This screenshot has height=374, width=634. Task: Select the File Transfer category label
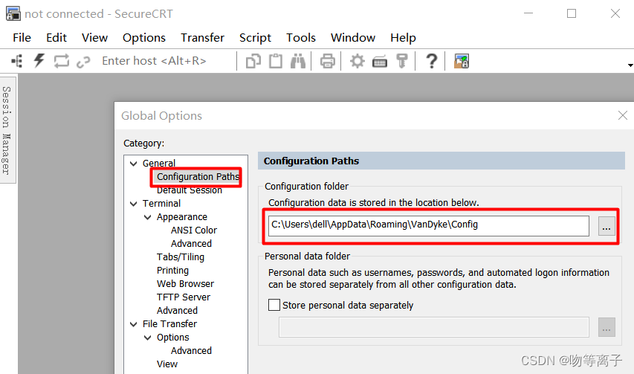click(169, 324)
